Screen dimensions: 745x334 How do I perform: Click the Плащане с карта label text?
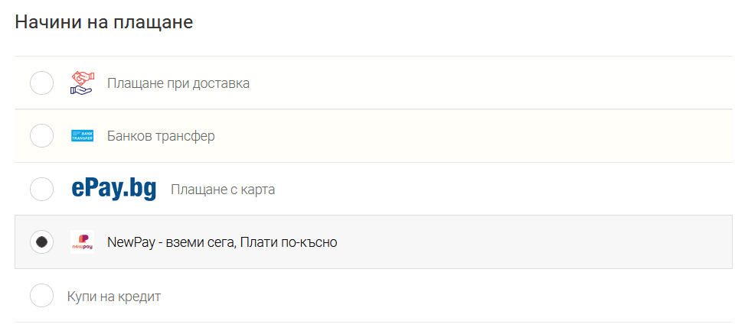click(223, 190)
